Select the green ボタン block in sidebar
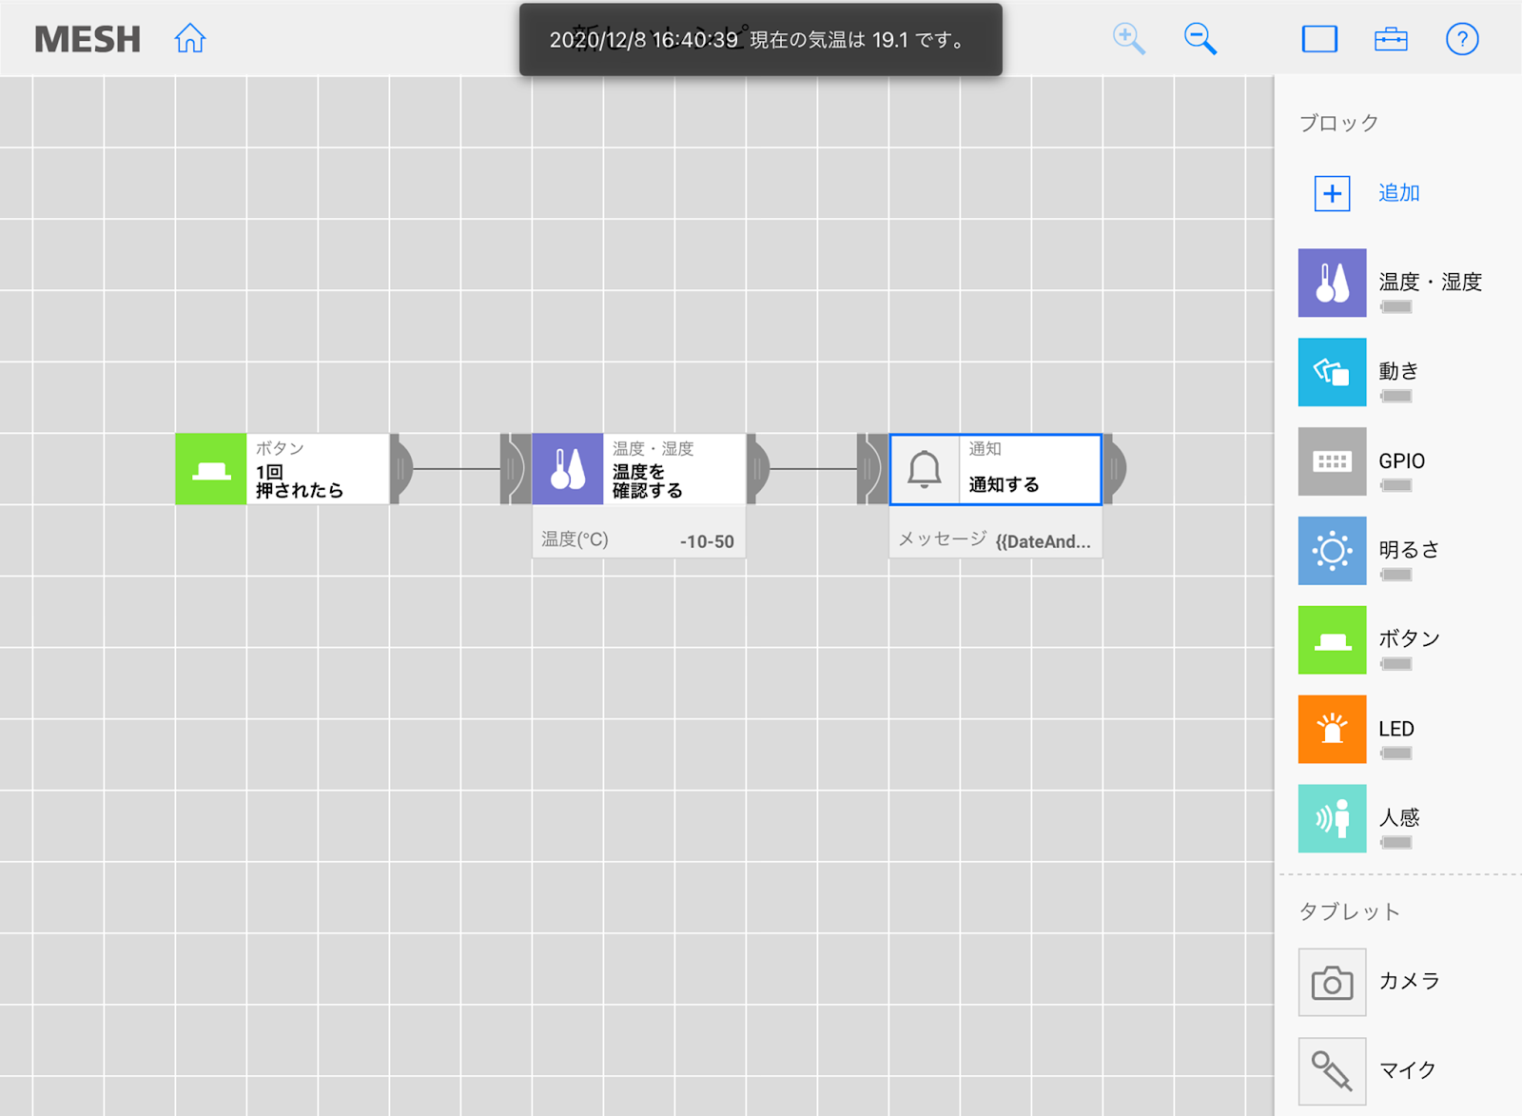Screen dimensions: 1522x1116 [x=1332, y=640]
